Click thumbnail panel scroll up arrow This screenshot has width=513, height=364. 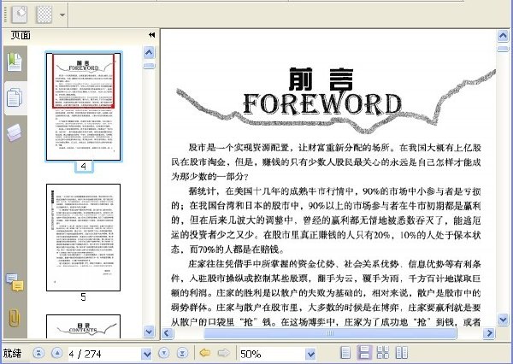(149, 53)
